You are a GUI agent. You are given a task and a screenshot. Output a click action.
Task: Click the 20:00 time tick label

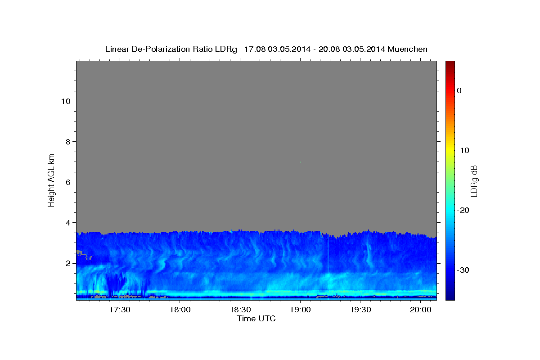pyautogui.click(x=421, y=310)
